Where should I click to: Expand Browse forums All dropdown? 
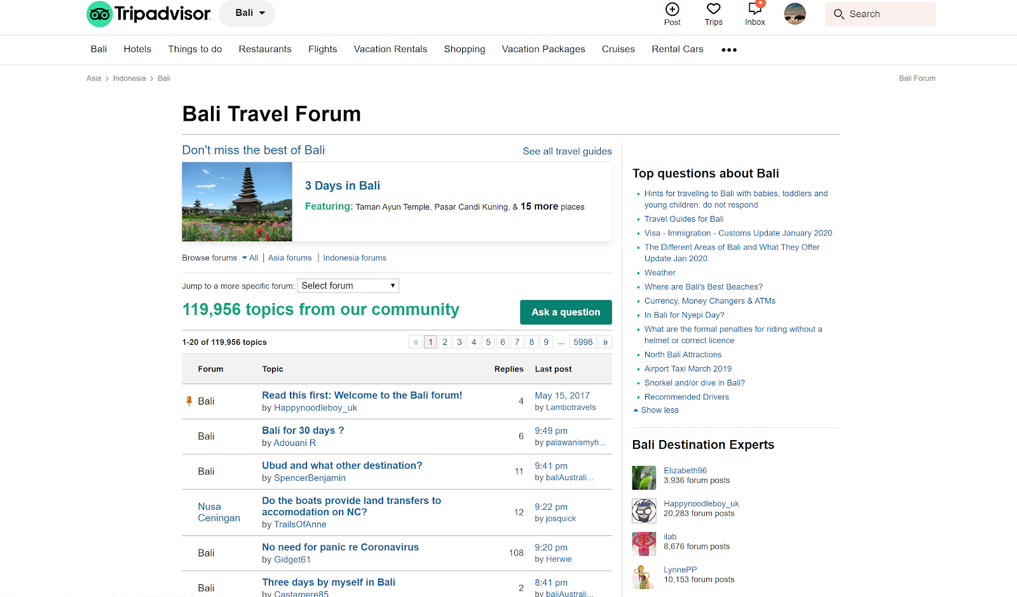(x=250, y=258)
